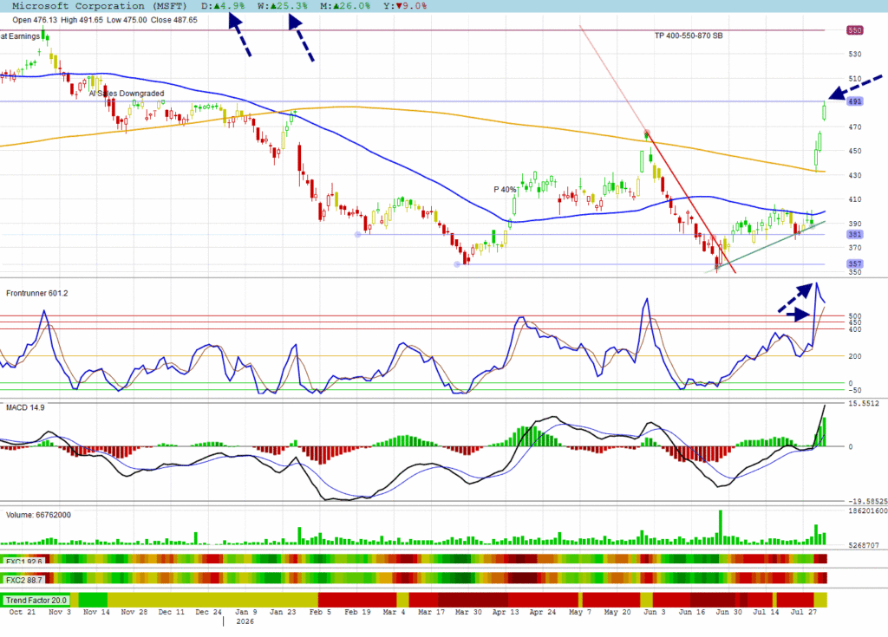The width and height of the screenshot is (888, 637).
Task: Click the Jul 27 date axis label
Action: click(804, 612)
